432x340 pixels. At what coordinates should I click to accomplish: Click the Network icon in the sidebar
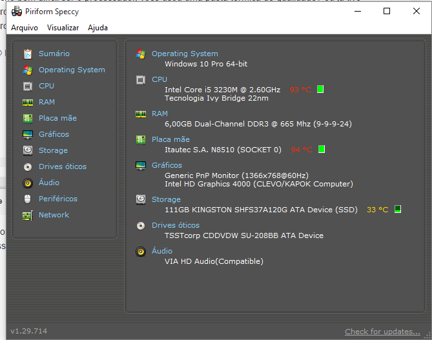tap(27, 215)
